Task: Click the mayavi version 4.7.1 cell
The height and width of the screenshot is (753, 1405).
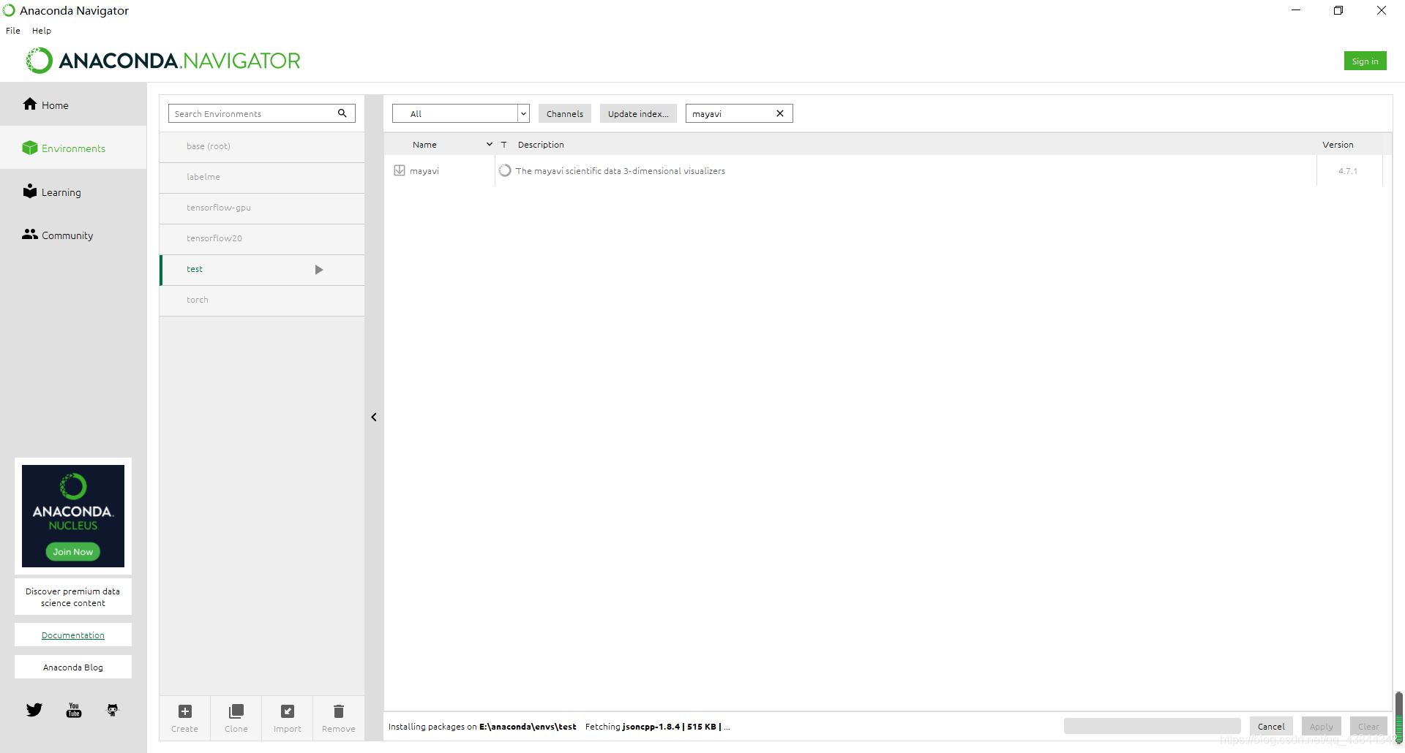Action: click(x=1348, y=171)
